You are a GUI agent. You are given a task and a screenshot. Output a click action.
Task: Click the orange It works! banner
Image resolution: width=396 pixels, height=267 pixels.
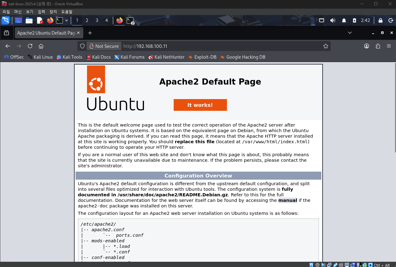tap(200, 105)
